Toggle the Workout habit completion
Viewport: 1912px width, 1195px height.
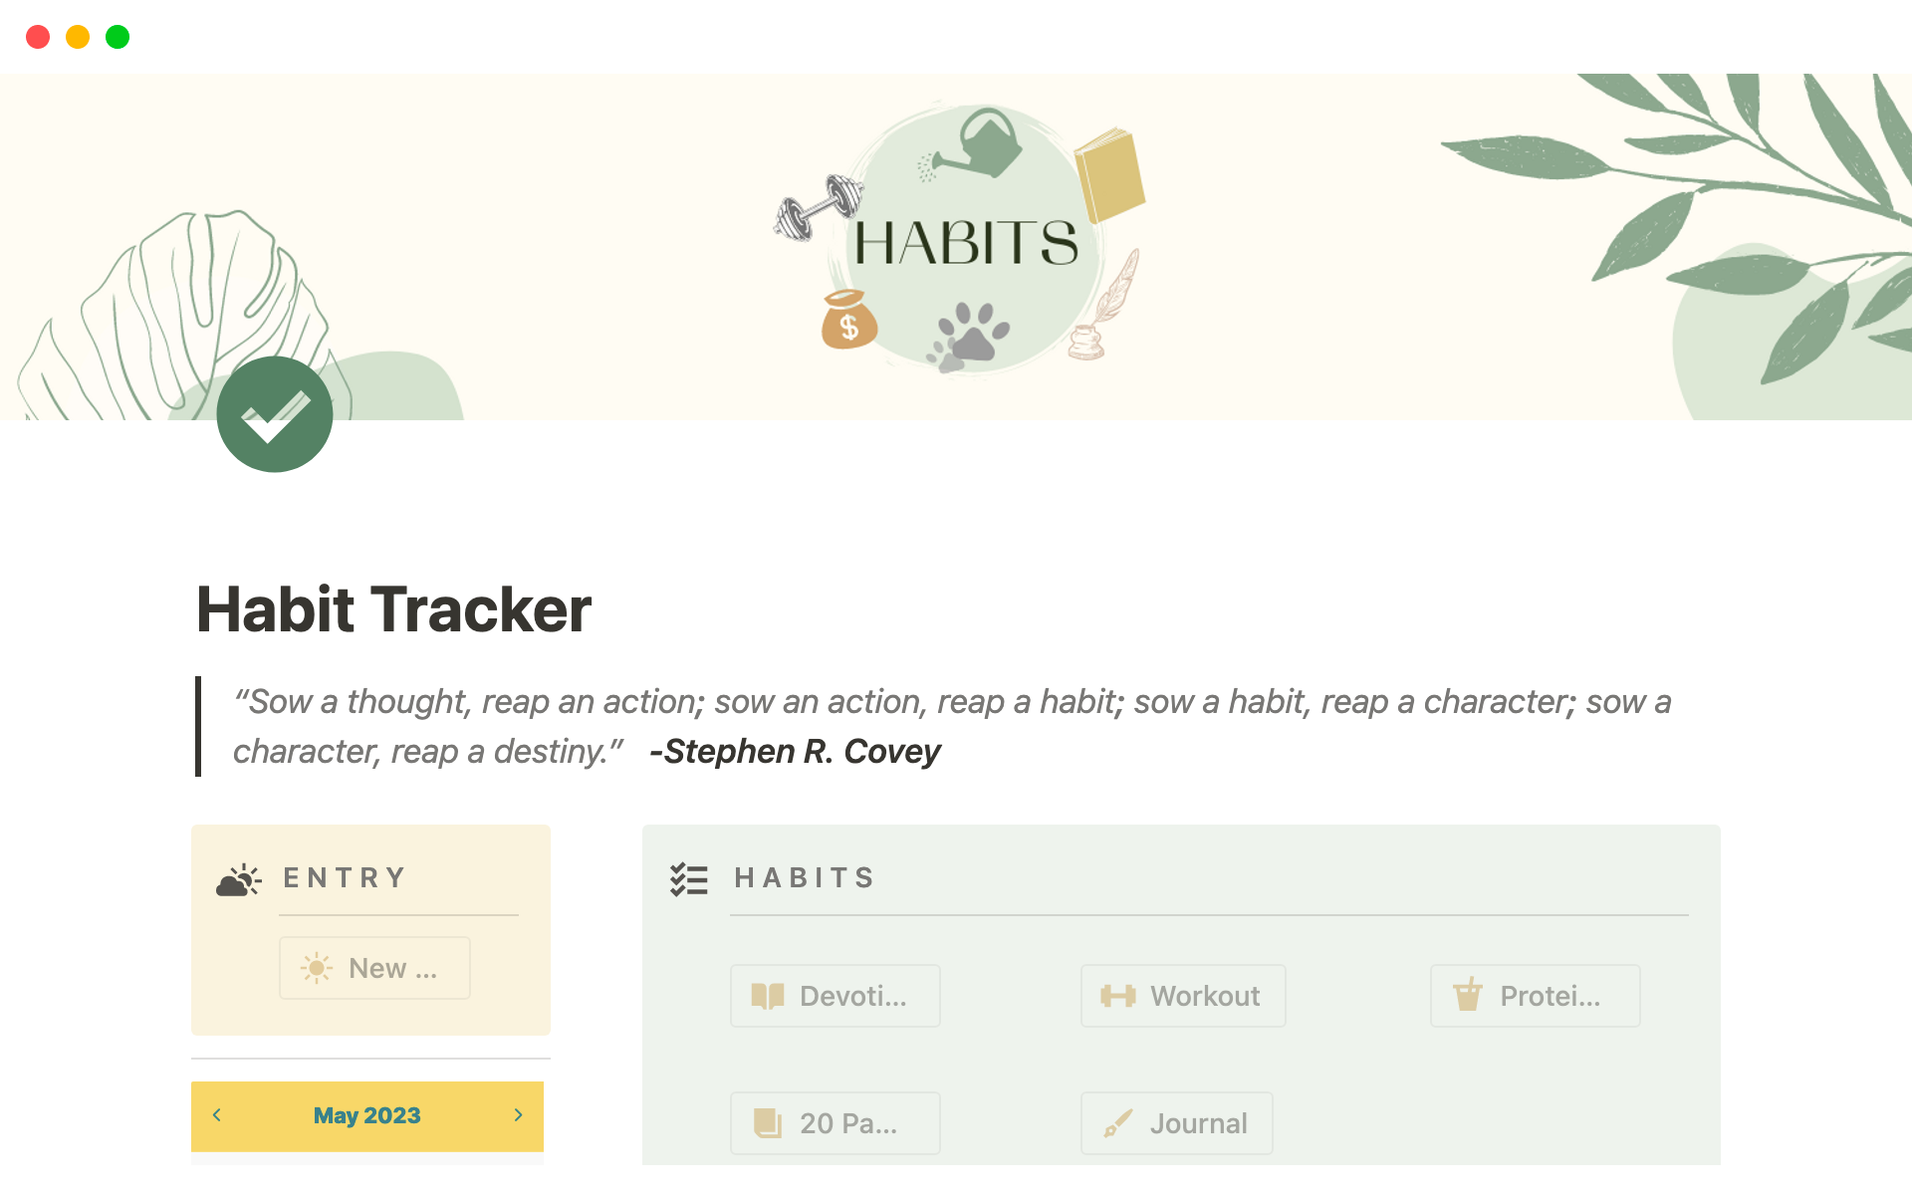pyautogui.click(x=1180, y=994)
